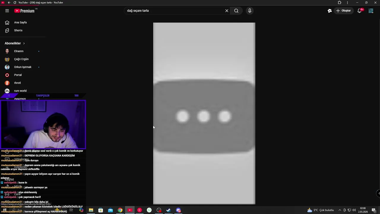The width and height of the screenshot is (380, 214).
Task: Open the volume speaker tray icon
Action: (x=354, y=210)
